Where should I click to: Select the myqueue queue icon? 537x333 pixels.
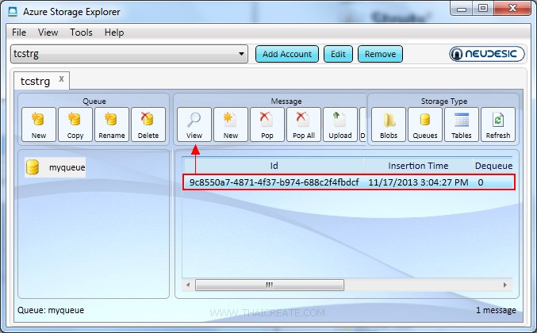[x=33, y=167]
